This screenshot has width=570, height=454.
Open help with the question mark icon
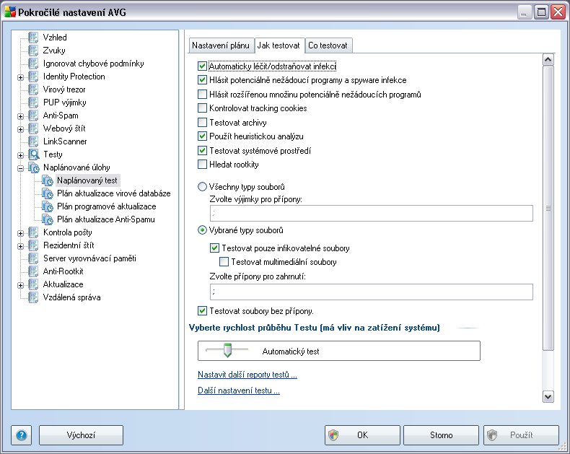pos(22,435)
